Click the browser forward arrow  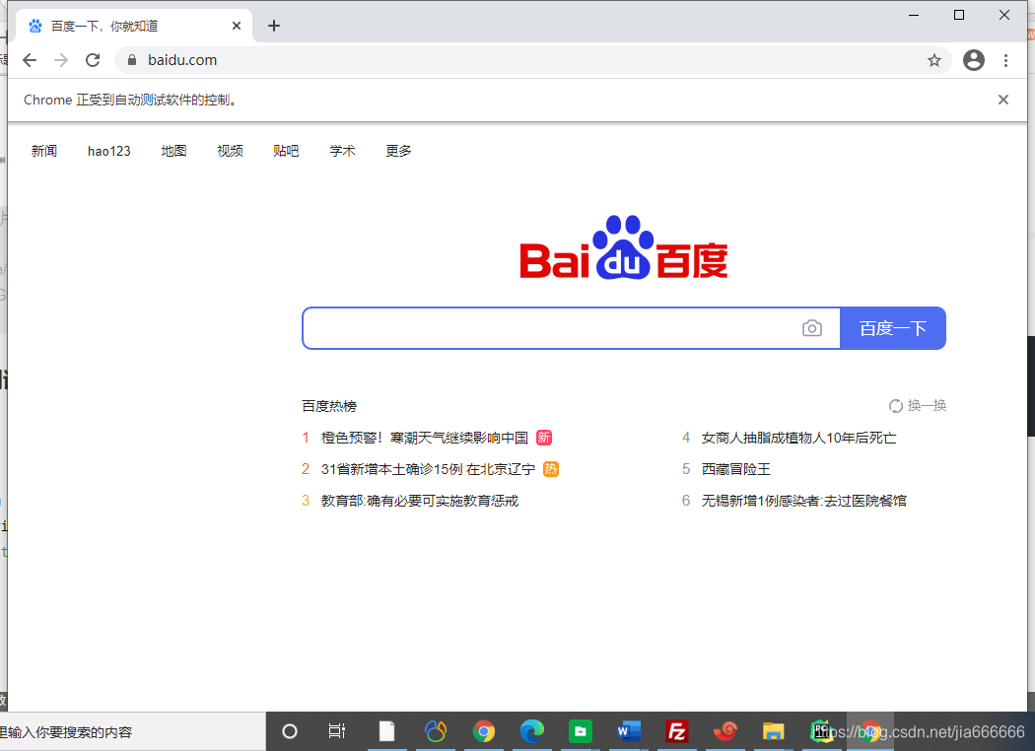pyautogui.click(x=61, y=60)
